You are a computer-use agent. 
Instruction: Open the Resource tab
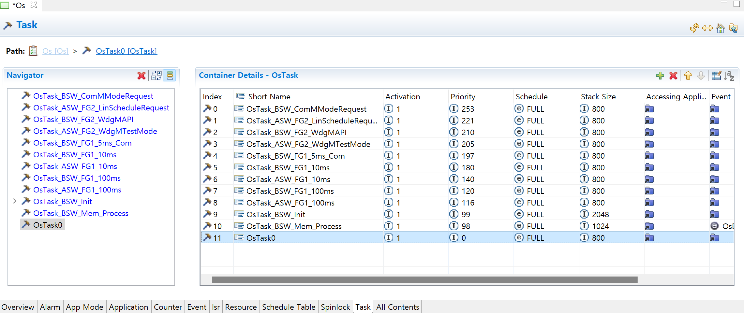coord(241,307)
